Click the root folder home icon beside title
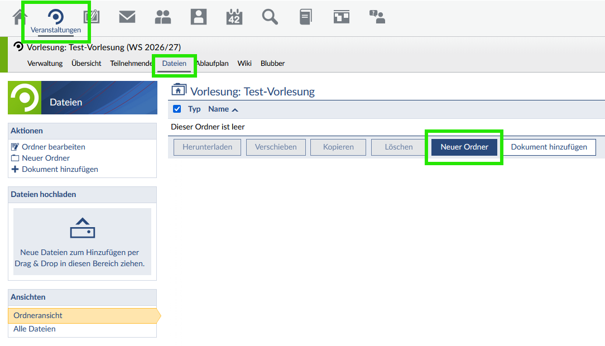Viewport: 605px width, 346px height. (x=179, y=91)
